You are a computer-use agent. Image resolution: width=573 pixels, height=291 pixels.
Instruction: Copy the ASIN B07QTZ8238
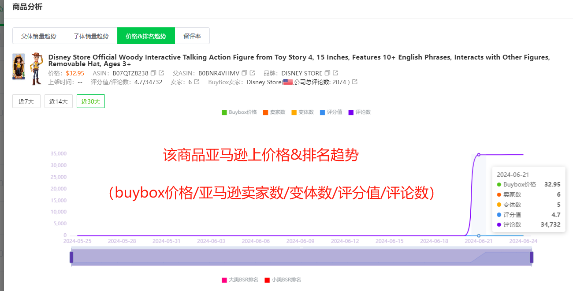click(x=153, y=73)
